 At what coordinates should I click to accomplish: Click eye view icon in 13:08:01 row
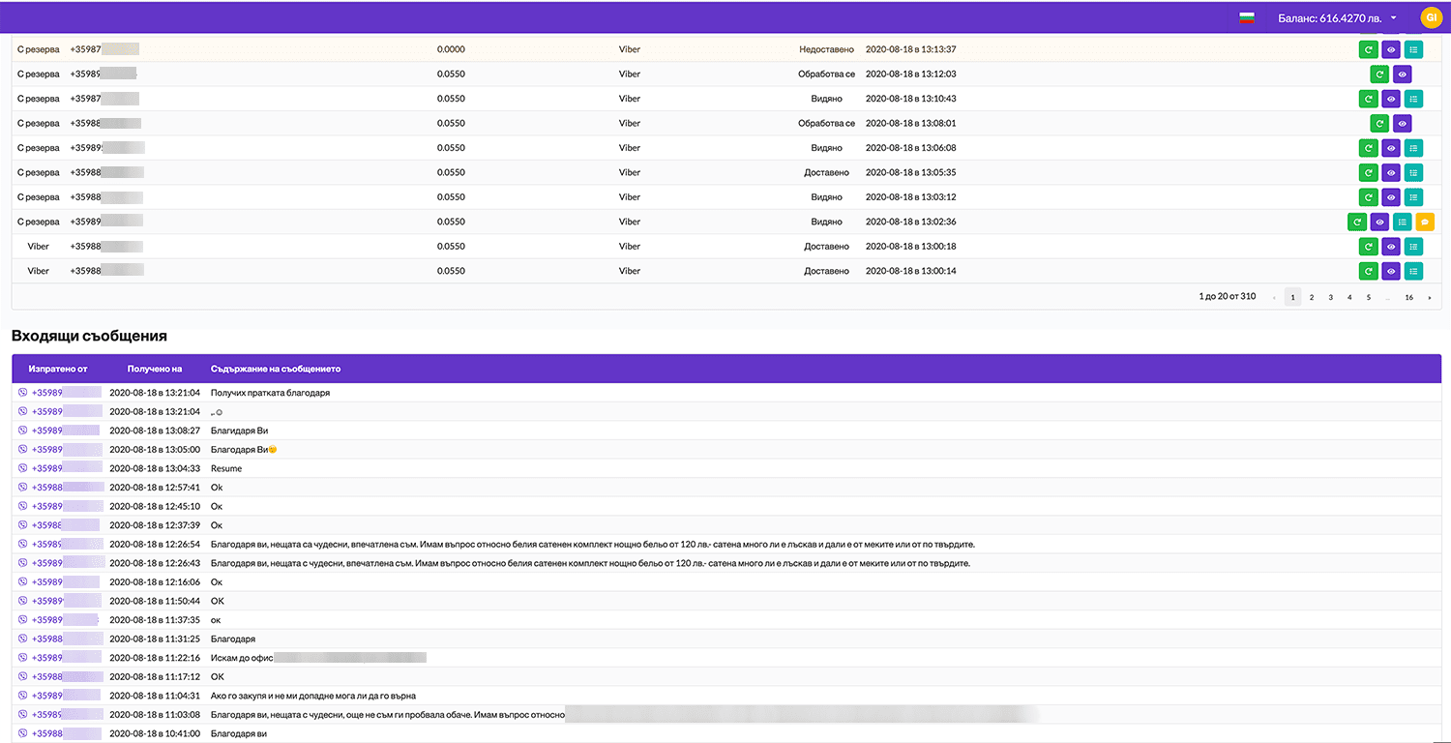pyautogui.click(x=1402, y=124)
